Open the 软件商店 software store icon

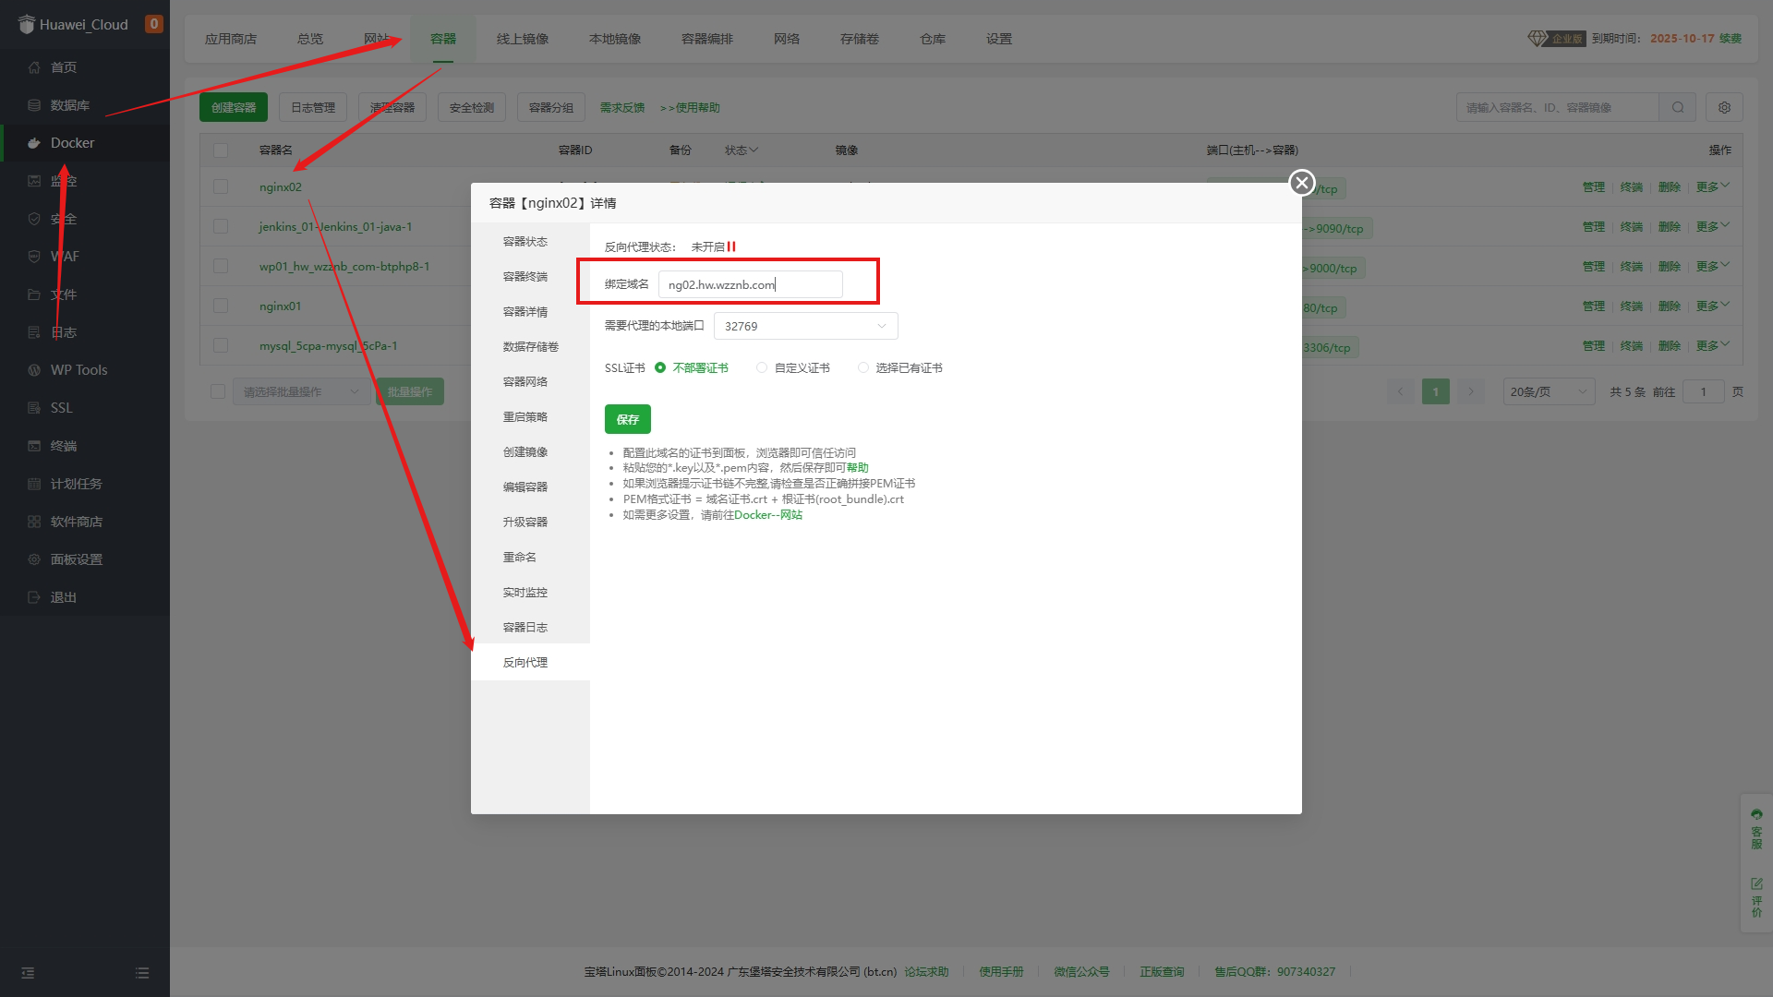34,522
